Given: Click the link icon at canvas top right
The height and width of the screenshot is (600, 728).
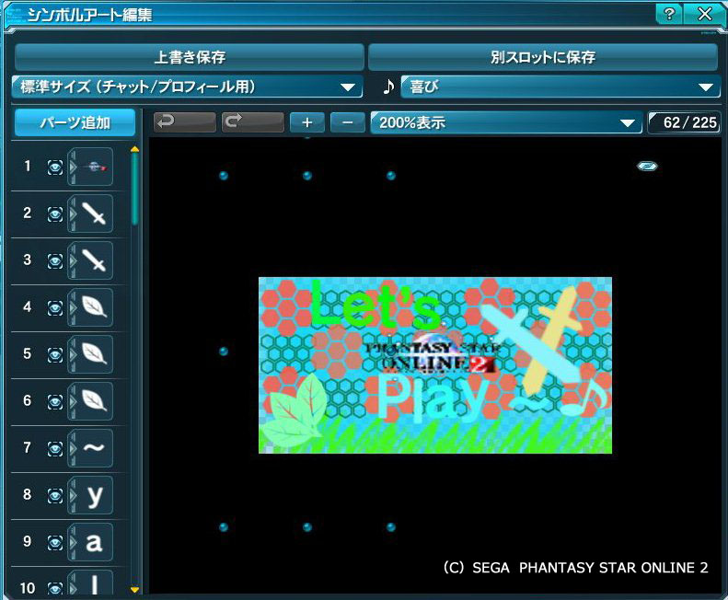Looking at the screenshot, I should 647,166.
